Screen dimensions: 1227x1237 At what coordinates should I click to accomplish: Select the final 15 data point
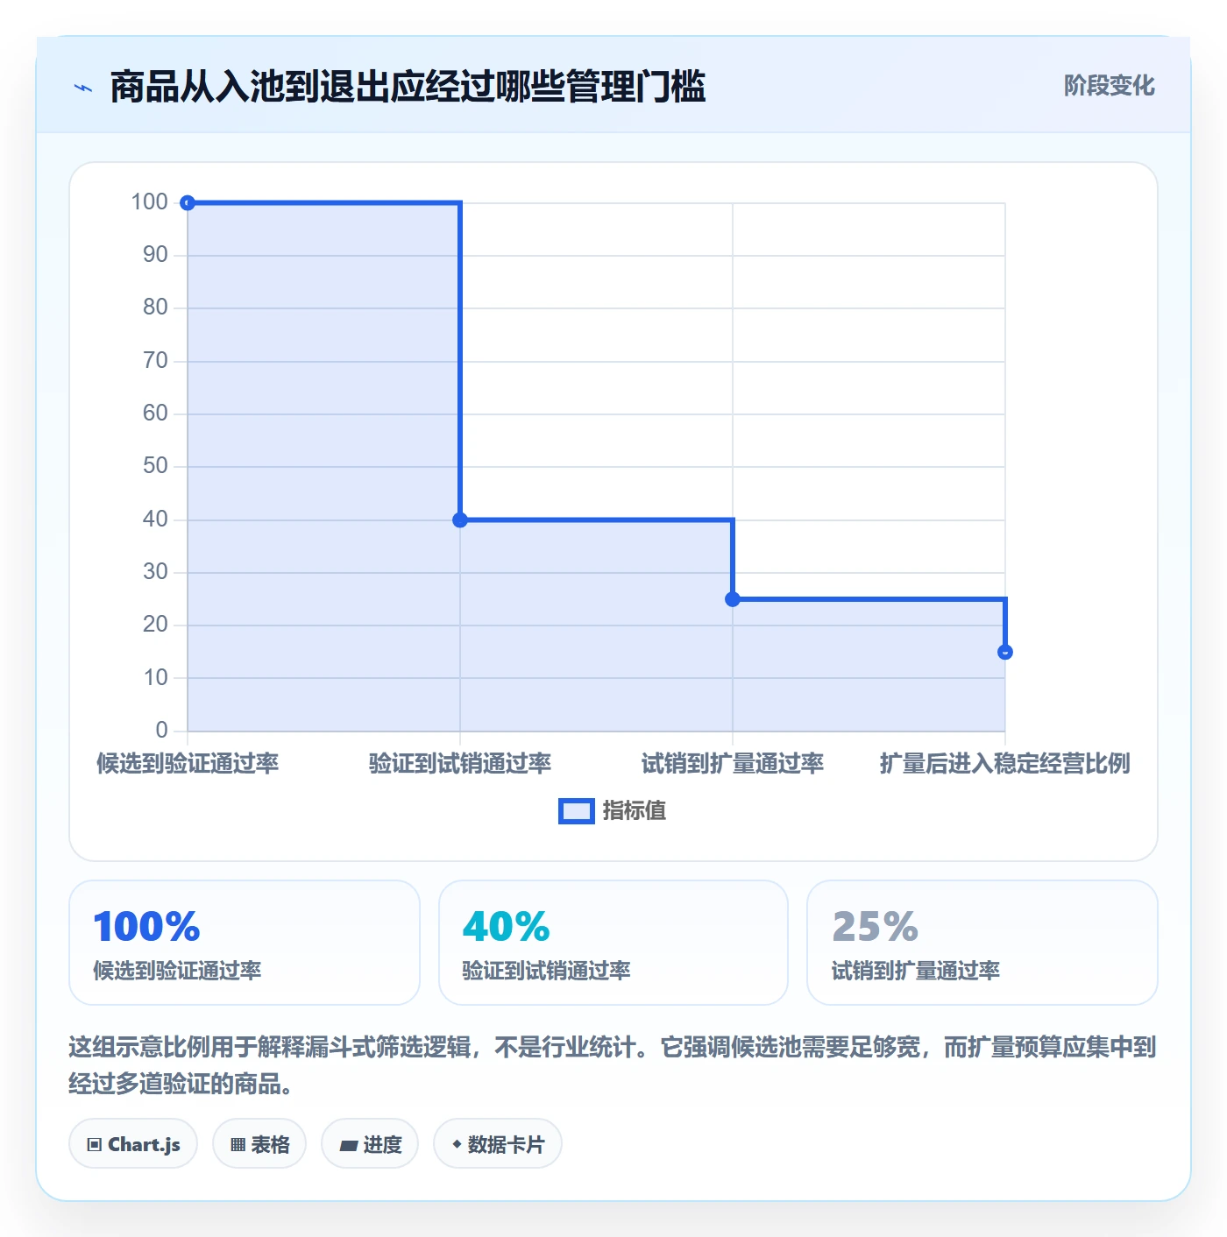[1005, 652]
